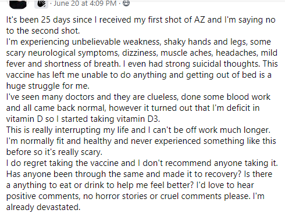Click the text 'before so it's really scary.'

pos(54,152)
